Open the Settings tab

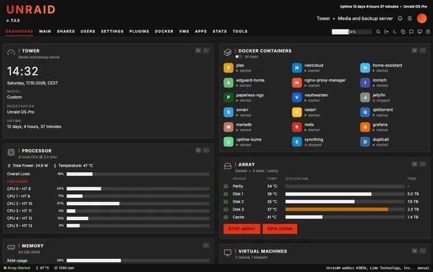[x=112, y=31]
